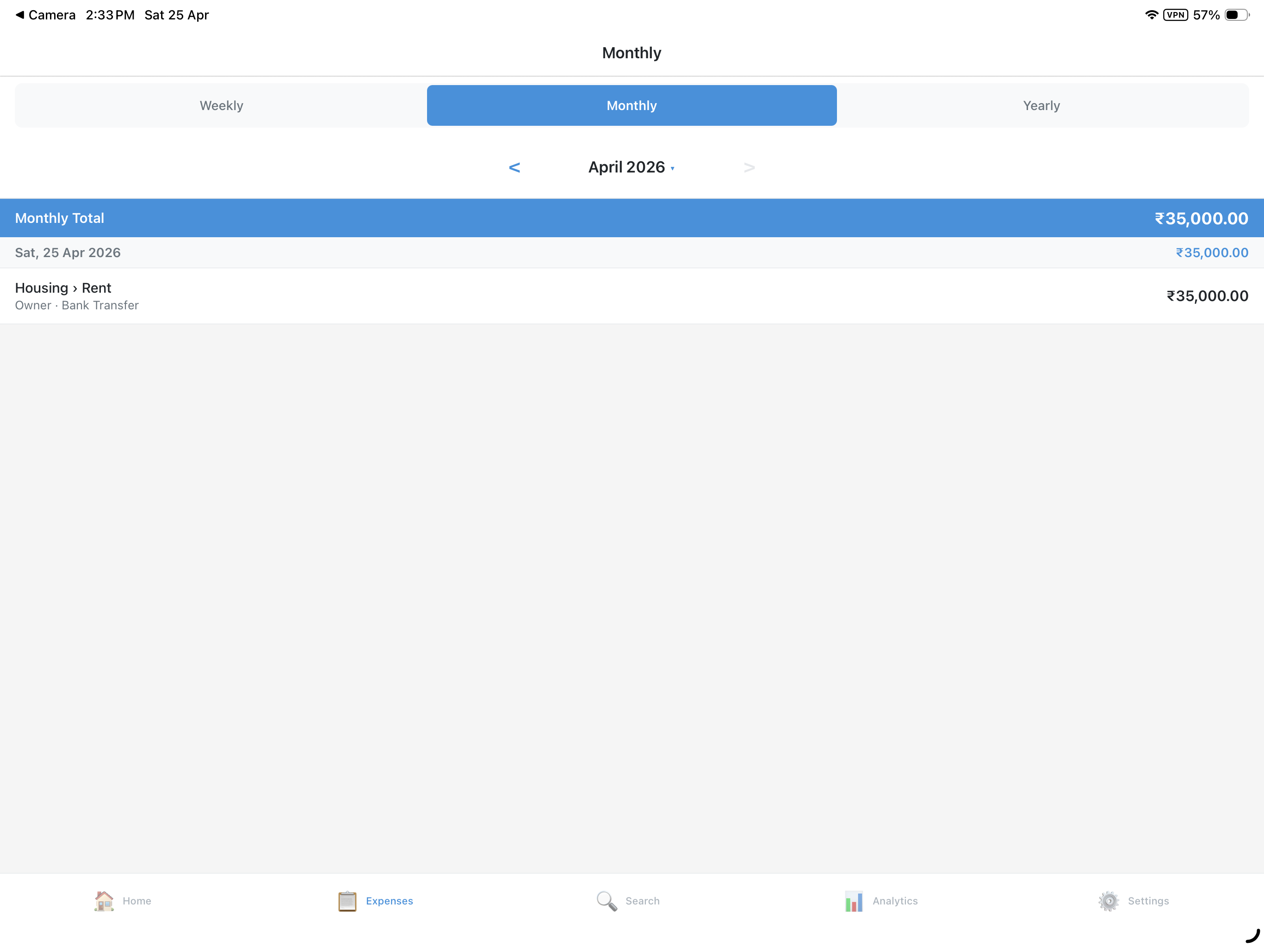Open the April 2026 month picker
Image resolution: width=1264 pixels, height=947 pixels.
632,167
